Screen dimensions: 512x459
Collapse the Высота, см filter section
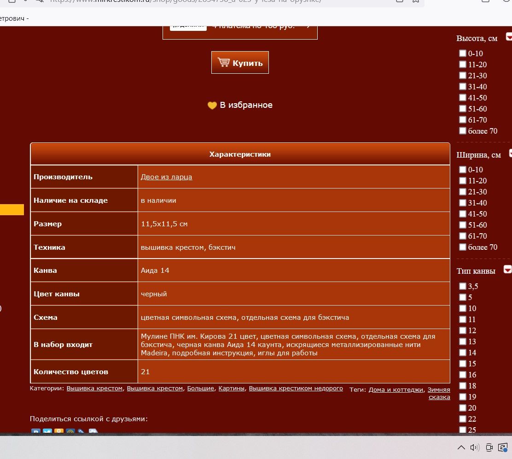[509, 37]
